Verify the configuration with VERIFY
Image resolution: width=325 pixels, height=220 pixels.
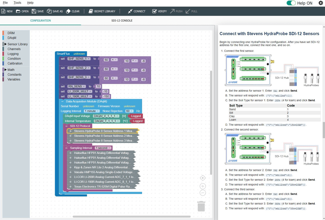(x=159, y=11)
